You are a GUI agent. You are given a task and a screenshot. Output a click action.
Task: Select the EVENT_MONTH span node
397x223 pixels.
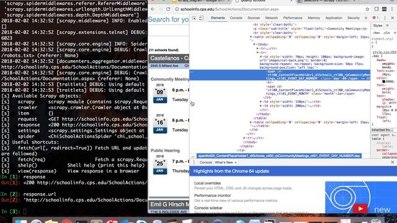click(318, 90)
